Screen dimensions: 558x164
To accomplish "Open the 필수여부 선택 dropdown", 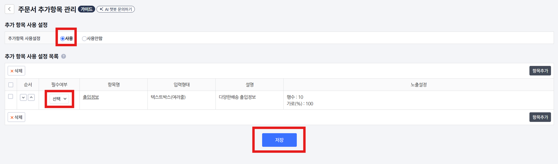I will (x=59, y=99).
